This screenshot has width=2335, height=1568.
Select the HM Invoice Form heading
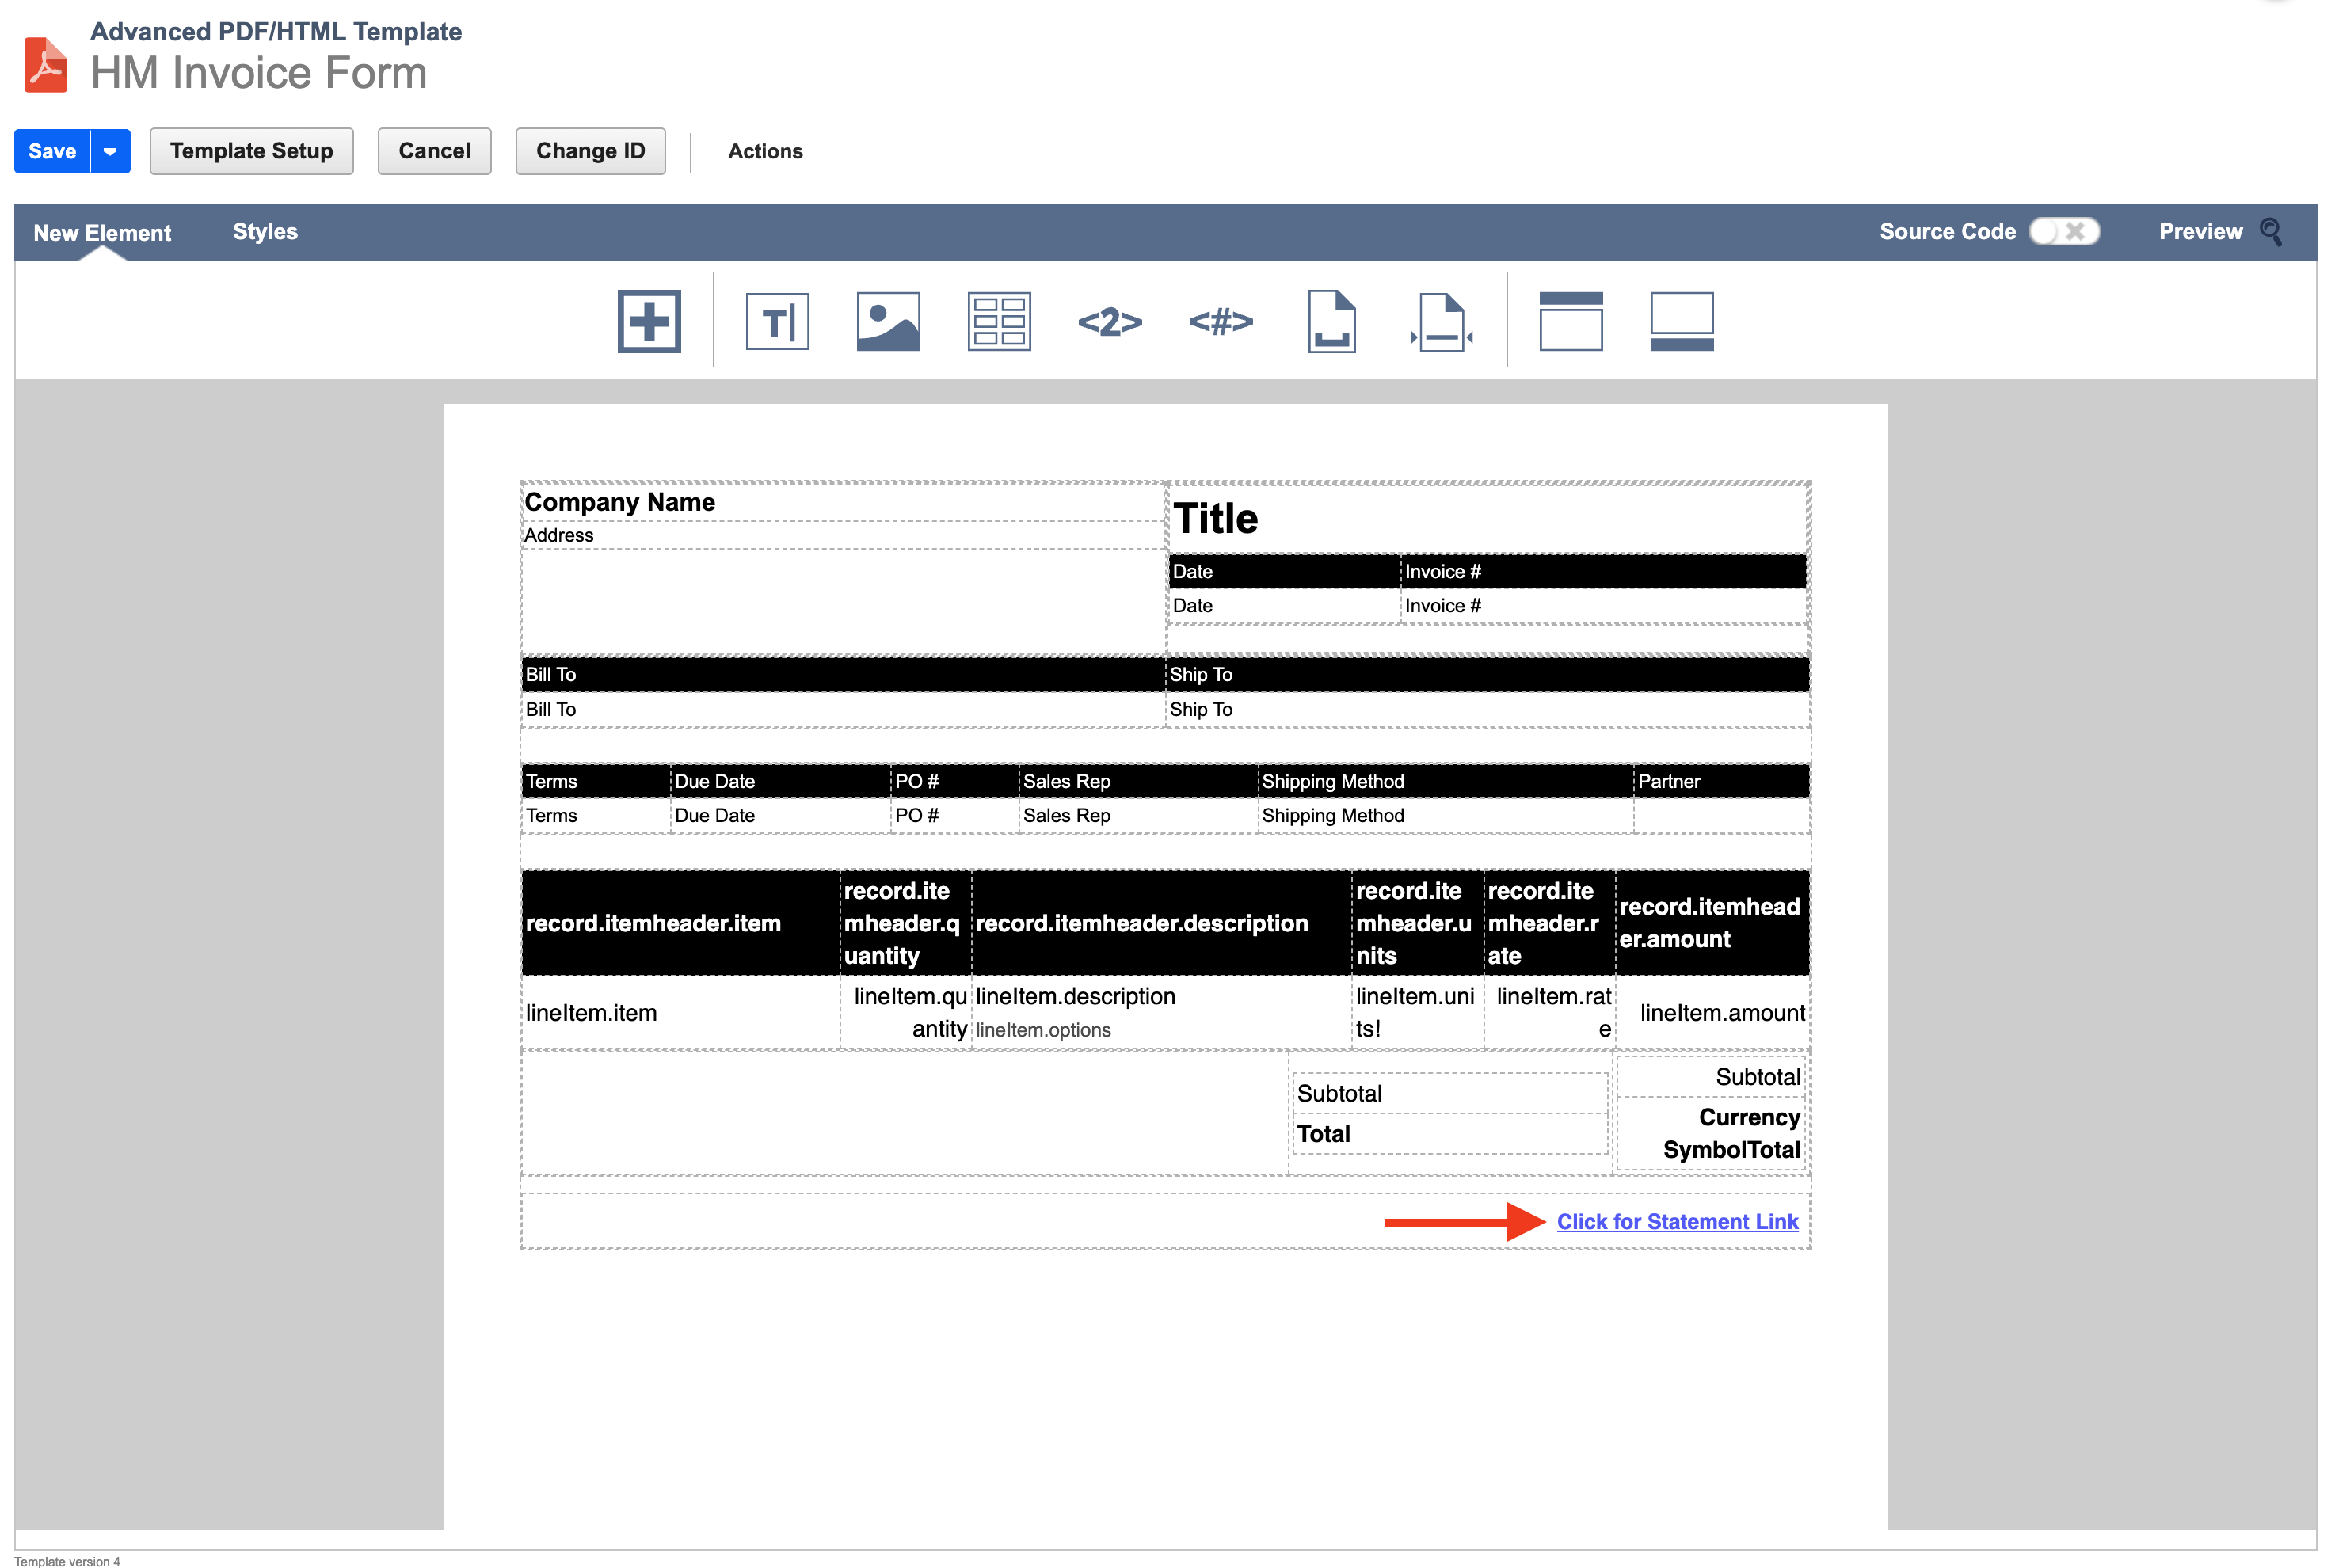258,73
